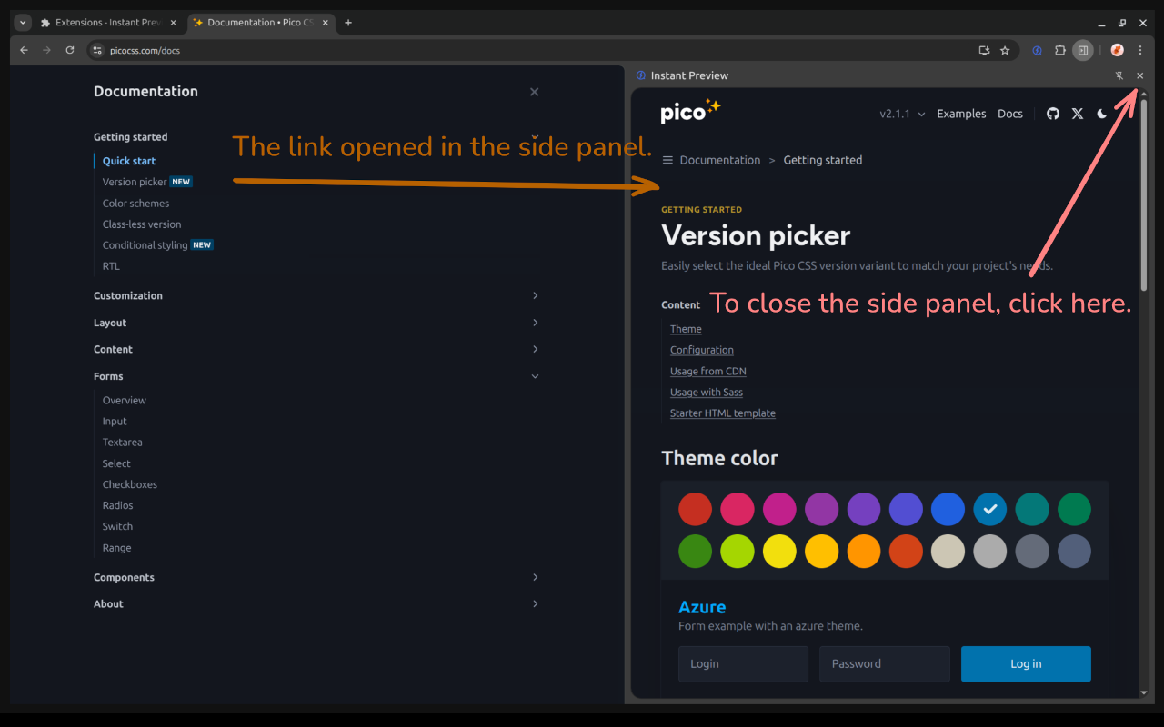Open Class-less version page
Viewport: 1164px width, 727px height.
[x=142, y=224]
